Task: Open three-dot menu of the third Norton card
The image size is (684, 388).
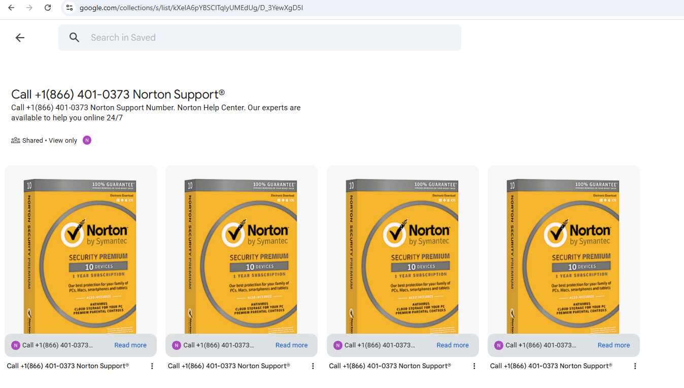Action: pyautogui.click(x=474, y=366)
